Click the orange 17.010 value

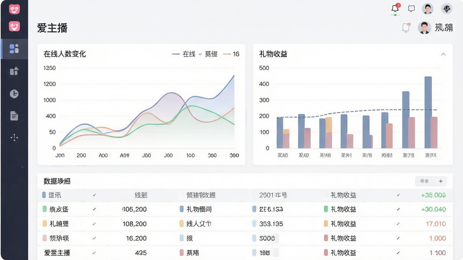436,224
